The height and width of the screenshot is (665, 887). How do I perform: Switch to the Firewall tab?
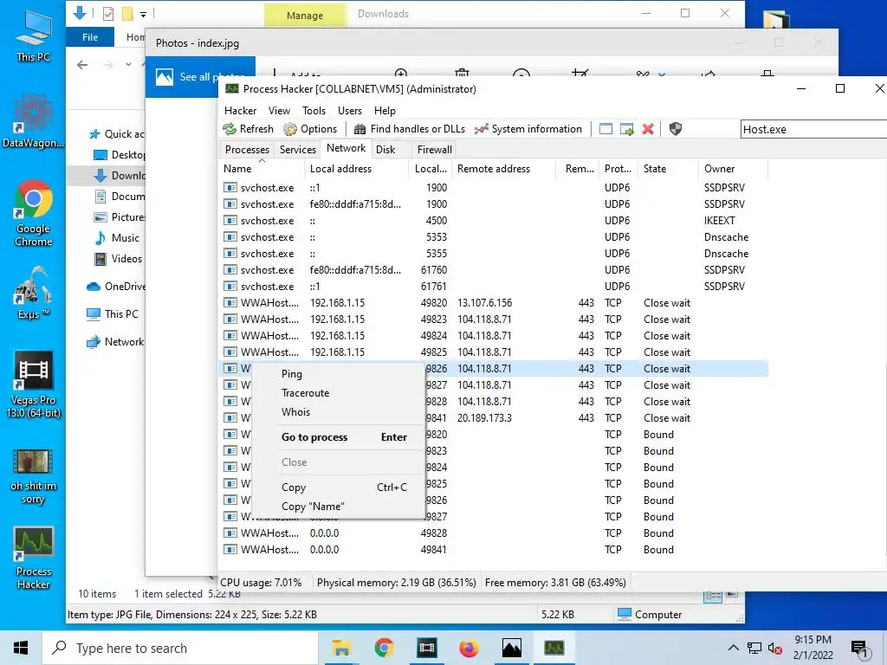click(435, 149)
